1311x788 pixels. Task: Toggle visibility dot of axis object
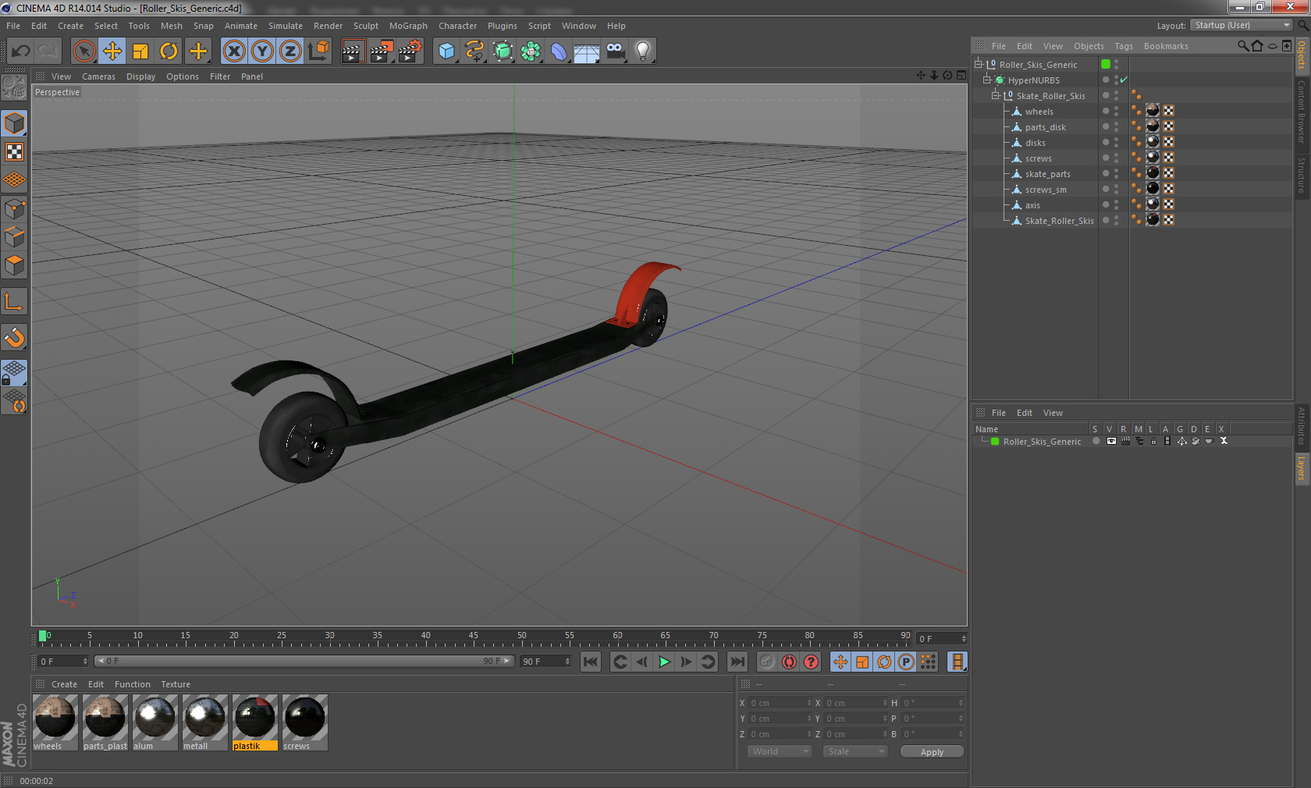(x=1106, y=204)
